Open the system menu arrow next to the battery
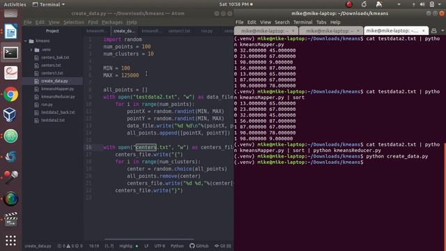The image size is (446, 251). pyautogui.click(x=440, y=4)
